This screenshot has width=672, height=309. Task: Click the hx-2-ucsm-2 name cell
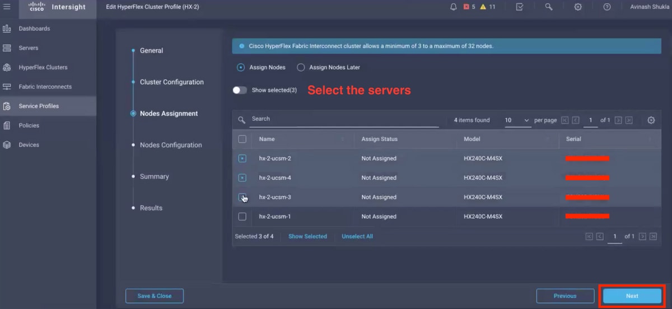pyautogui.click(x=275, y=158)
